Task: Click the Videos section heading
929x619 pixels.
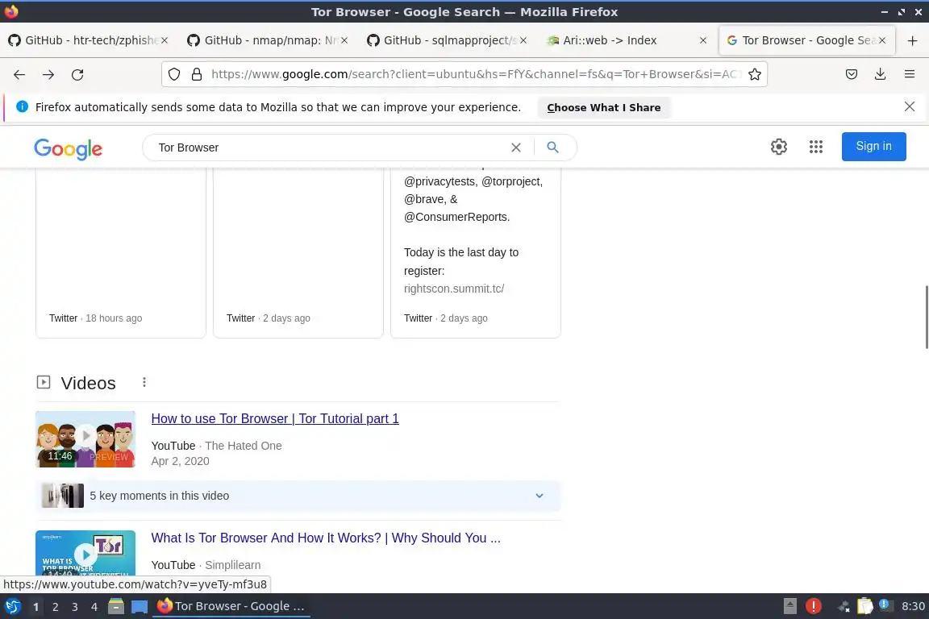Action: [x=88, y=383]
